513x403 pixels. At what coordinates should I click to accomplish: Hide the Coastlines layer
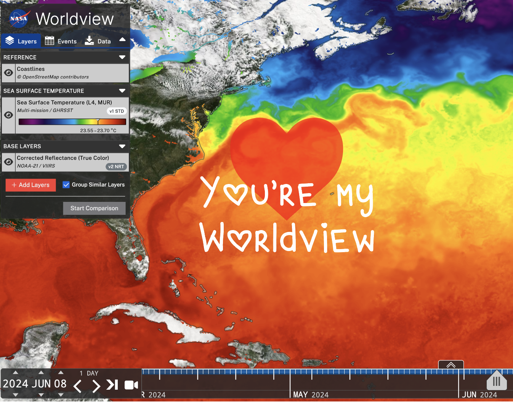pos(8,73)
